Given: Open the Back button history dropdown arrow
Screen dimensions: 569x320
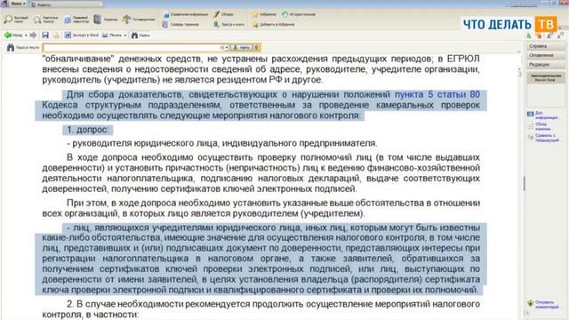Looking at the screenshot, I should point(26,36).
